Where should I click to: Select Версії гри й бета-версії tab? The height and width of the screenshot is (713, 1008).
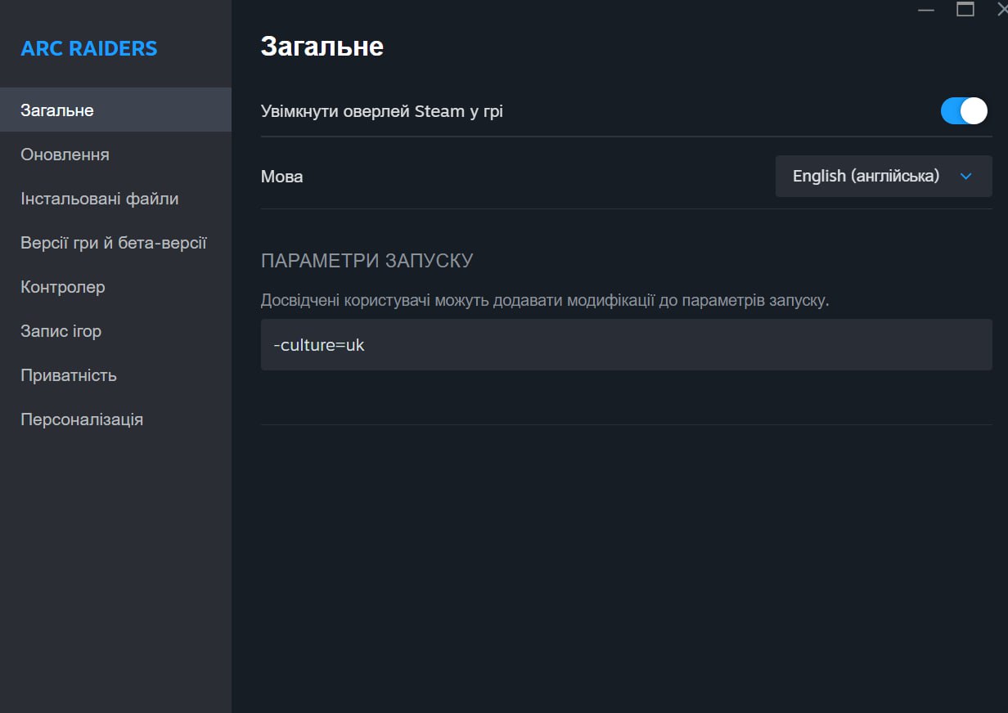[x=113, y=243]
